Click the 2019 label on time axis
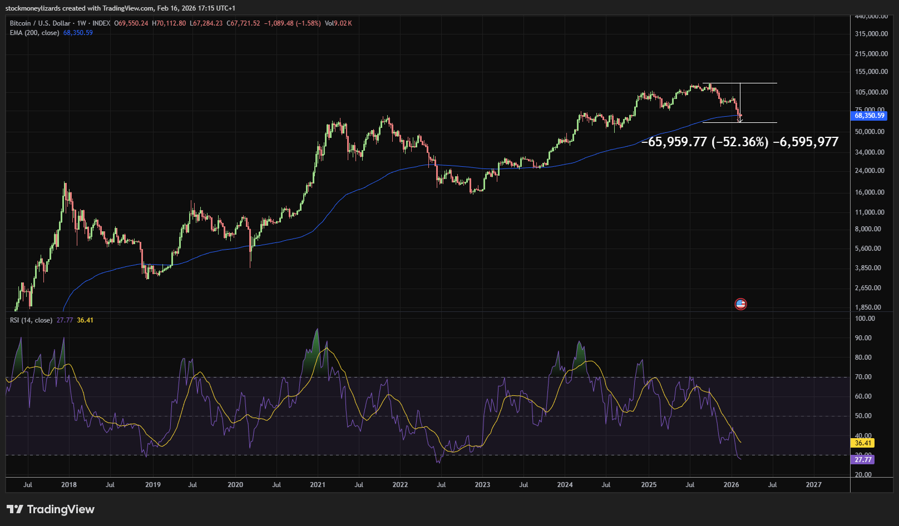The width and height of the screenshot is (899, 526). tap(153, 485)
